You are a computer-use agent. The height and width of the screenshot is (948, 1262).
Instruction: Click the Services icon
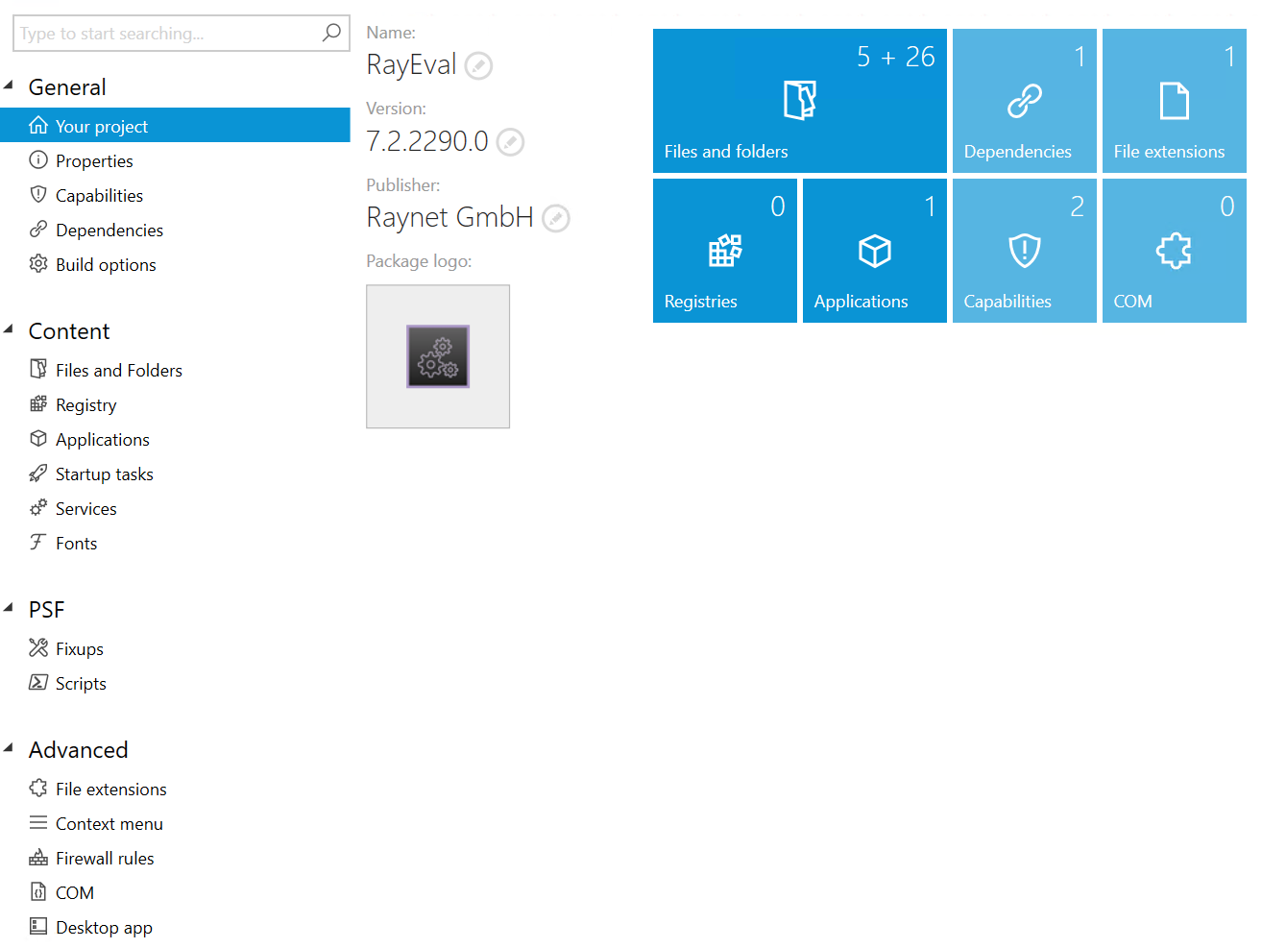38,508
